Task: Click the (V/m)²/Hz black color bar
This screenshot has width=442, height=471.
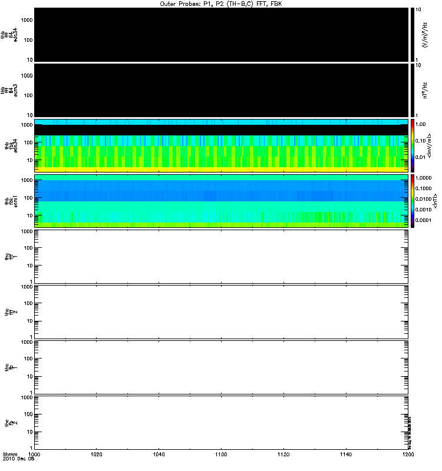Action: tap(413, 35)
